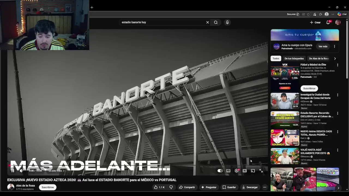
Task: Open Alex de la Rosa channel avatar
Action: 11,187
